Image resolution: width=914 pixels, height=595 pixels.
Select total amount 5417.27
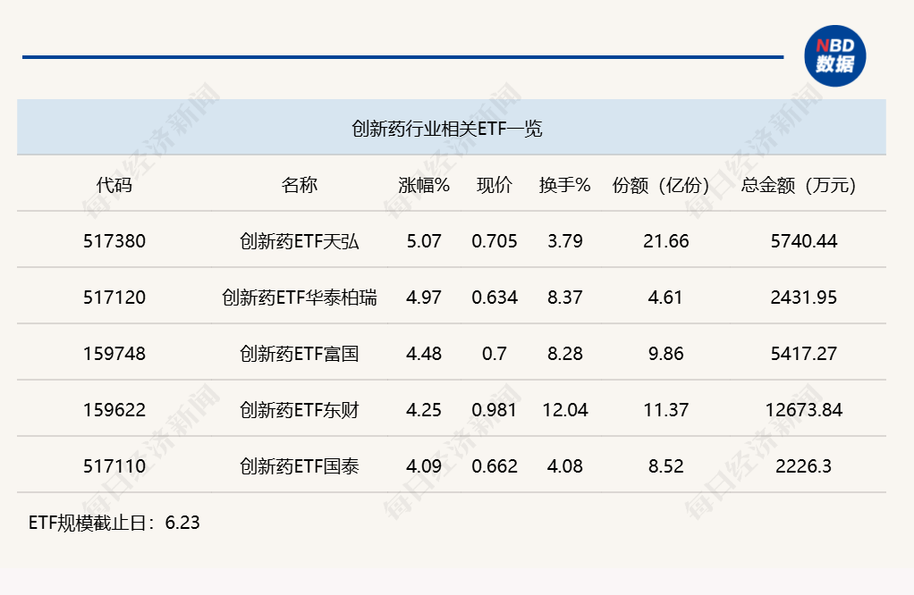(804, 354)
